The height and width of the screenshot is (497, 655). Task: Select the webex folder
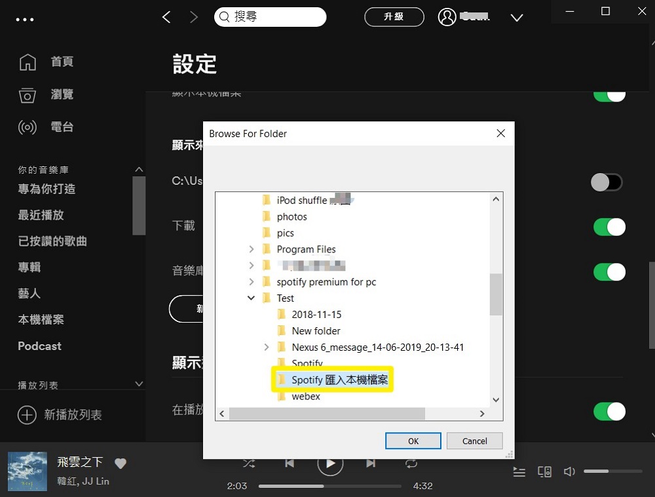pyautogui.click(x=305, y=396)
